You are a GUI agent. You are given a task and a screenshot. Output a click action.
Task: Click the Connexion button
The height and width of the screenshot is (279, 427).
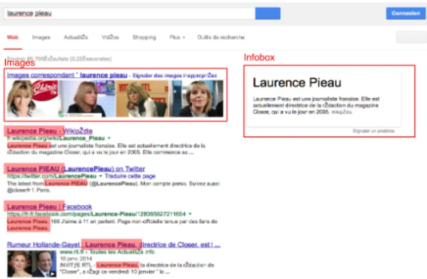tap(406, 13)
